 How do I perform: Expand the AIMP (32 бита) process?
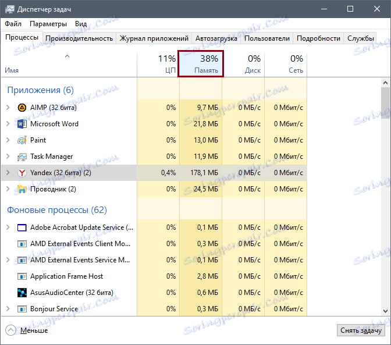tap(8, 108)
